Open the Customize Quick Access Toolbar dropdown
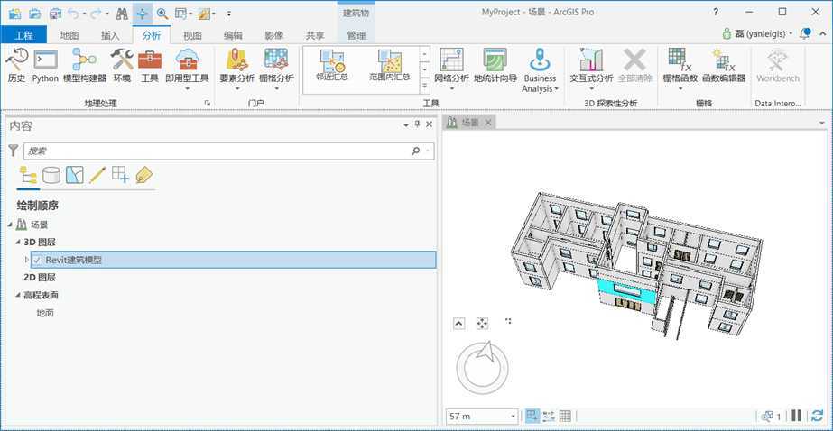Viewport: 833px width, 431px height. 229,14
